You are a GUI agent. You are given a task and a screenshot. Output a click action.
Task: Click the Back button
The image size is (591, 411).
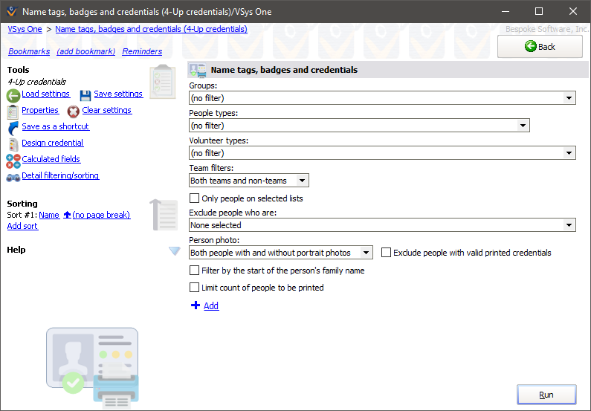[x=540, y=47]
